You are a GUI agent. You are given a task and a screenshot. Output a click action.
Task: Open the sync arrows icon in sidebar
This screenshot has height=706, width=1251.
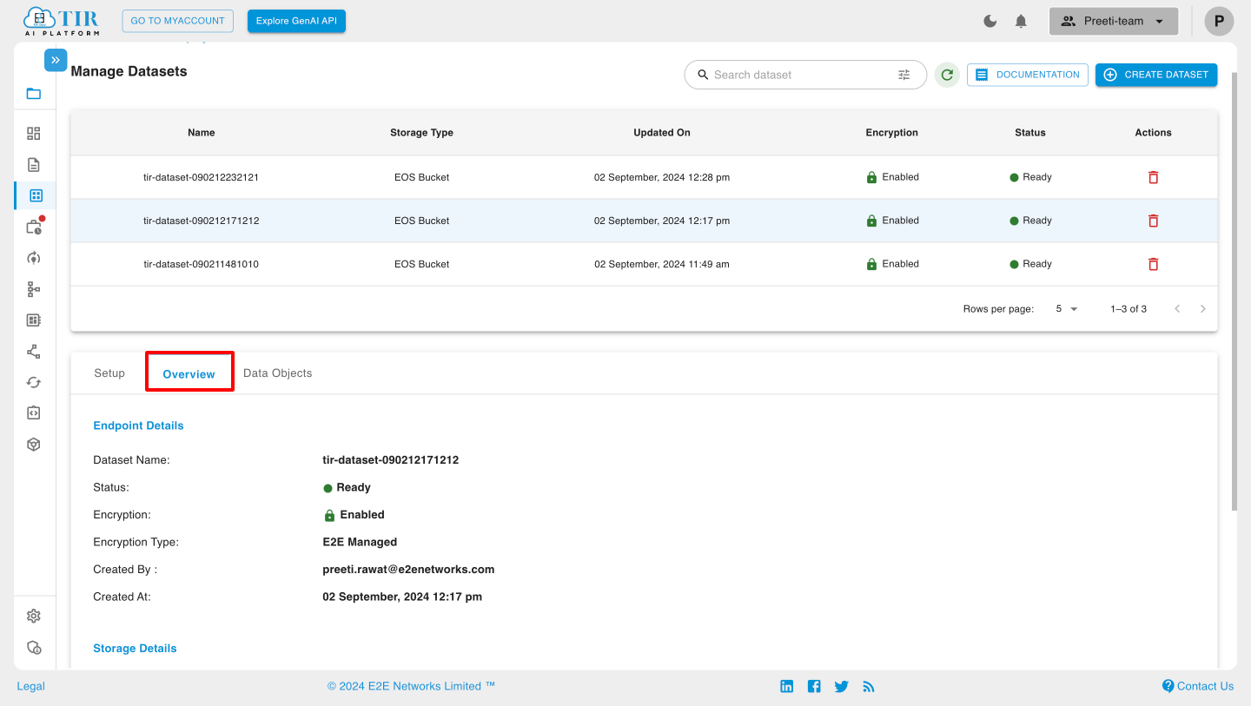click(34, 382)
